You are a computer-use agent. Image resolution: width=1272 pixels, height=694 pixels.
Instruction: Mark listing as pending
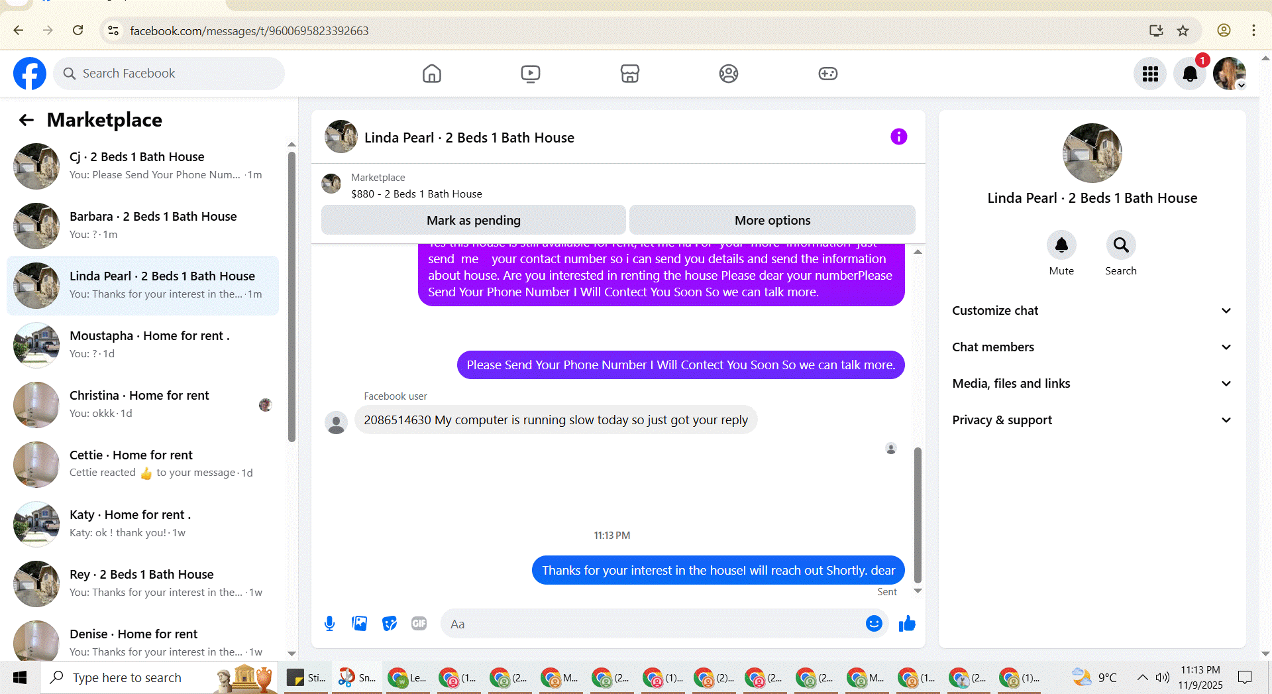474,220
